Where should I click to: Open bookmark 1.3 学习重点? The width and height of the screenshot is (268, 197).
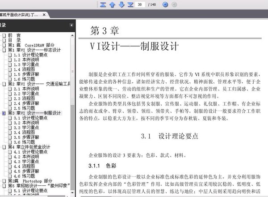coord(26,64)
